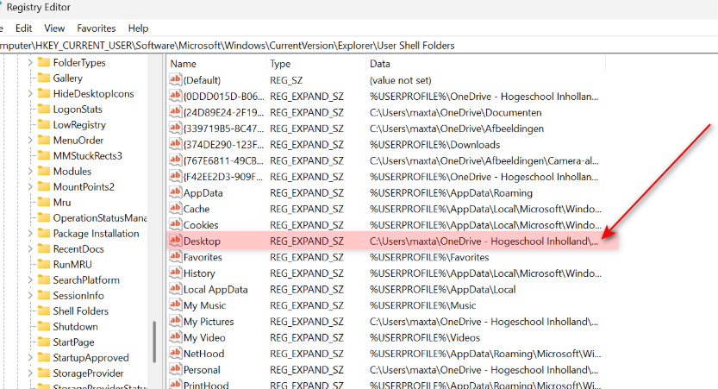The image size is (718, 389).
Task: Expand the StorageProvider key chevron
Action: tap(30, 373)
